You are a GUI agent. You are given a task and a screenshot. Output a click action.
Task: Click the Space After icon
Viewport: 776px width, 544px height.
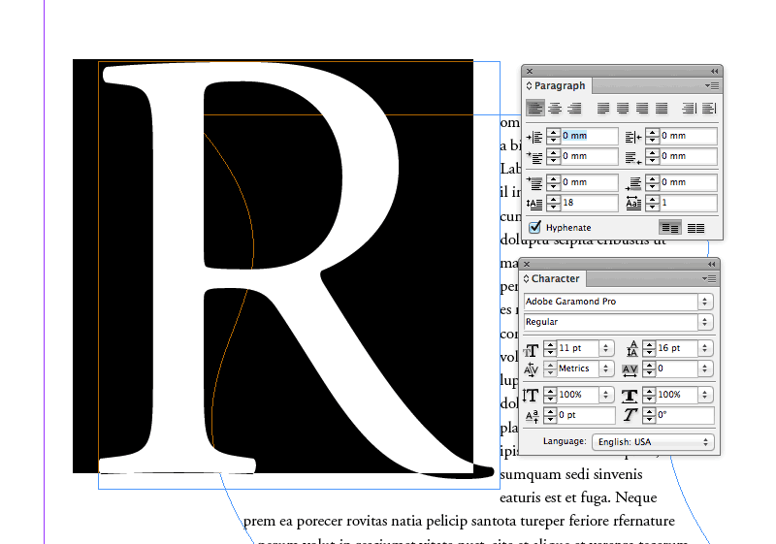[633, 183]
